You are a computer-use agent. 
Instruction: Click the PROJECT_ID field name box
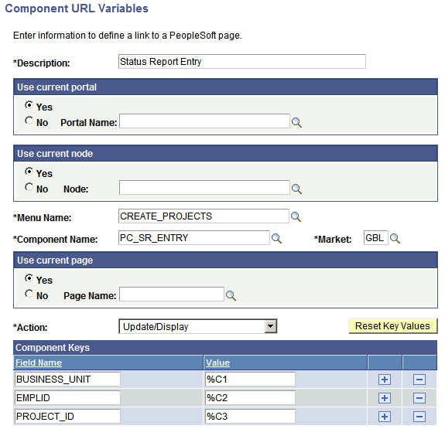pos(67,416)
